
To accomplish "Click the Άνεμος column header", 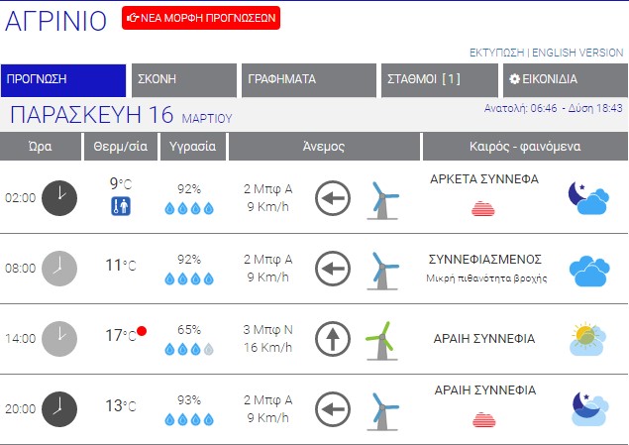I will coord(323,146).
